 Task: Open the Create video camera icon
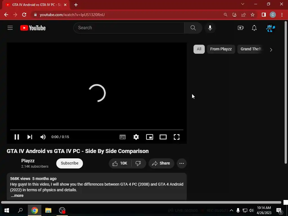click(x=241, y=28)
